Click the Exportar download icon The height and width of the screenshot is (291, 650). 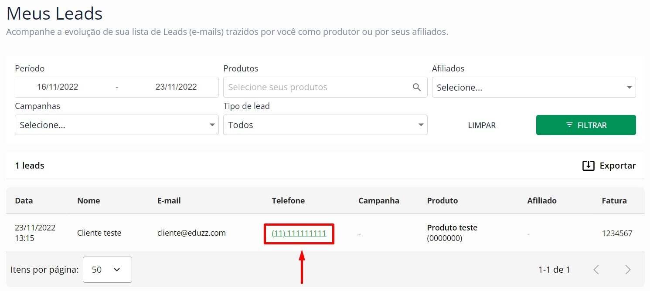[x=588, y=166]
